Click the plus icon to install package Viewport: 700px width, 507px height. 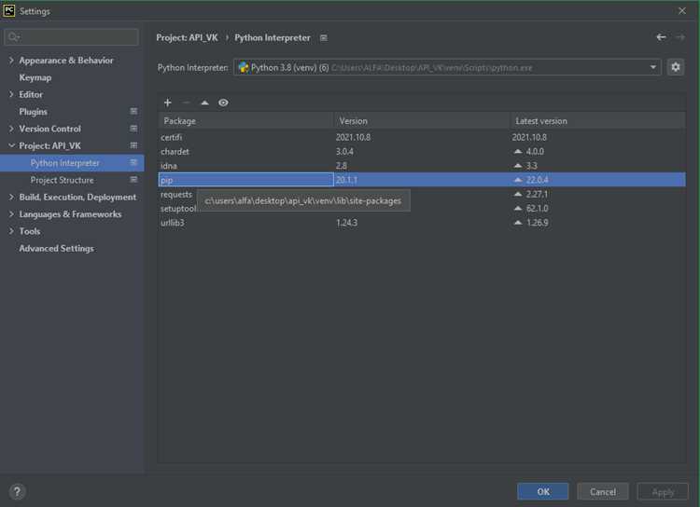click(x=167, y=103)
